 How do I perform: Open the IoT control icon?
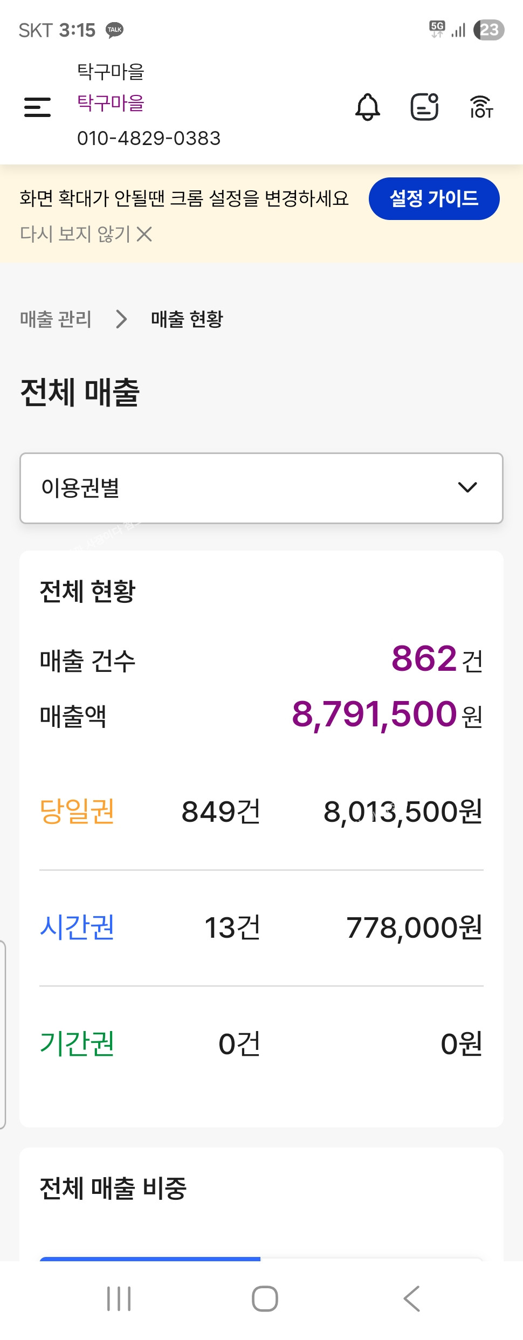[x=481, y=107]
